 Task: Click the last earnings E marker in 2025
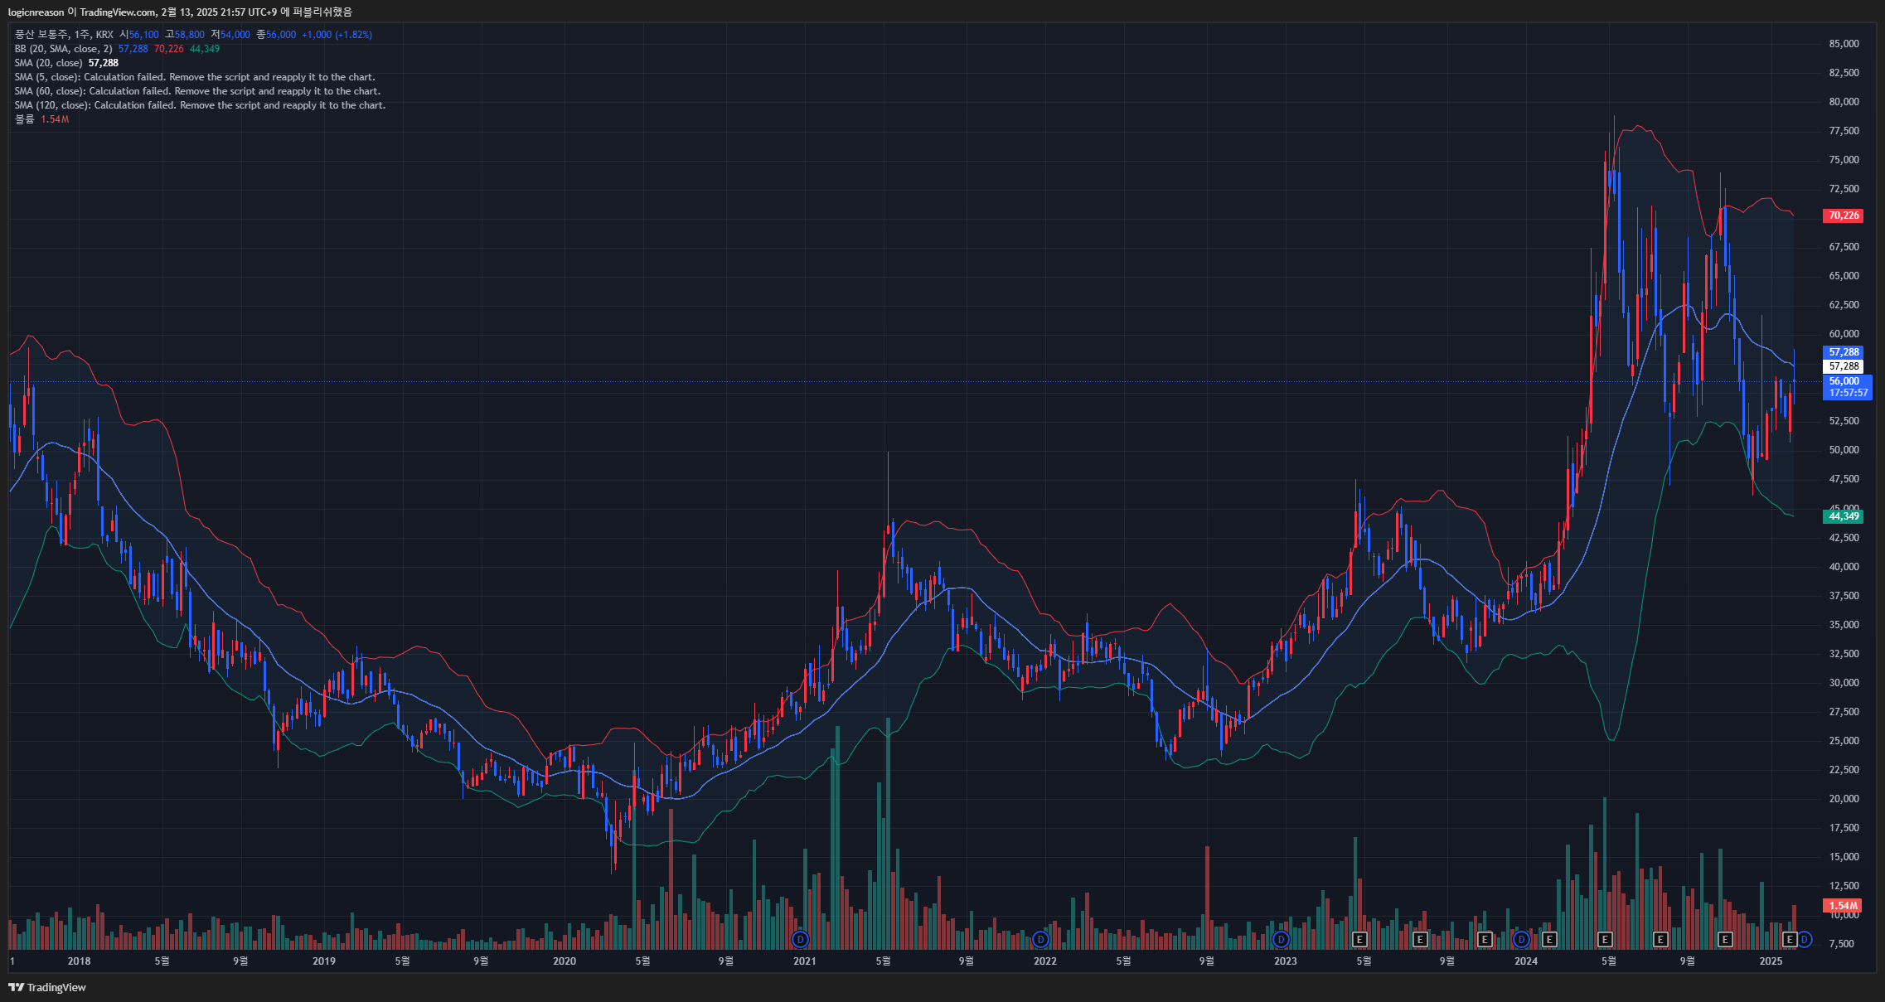[1789, 939]
